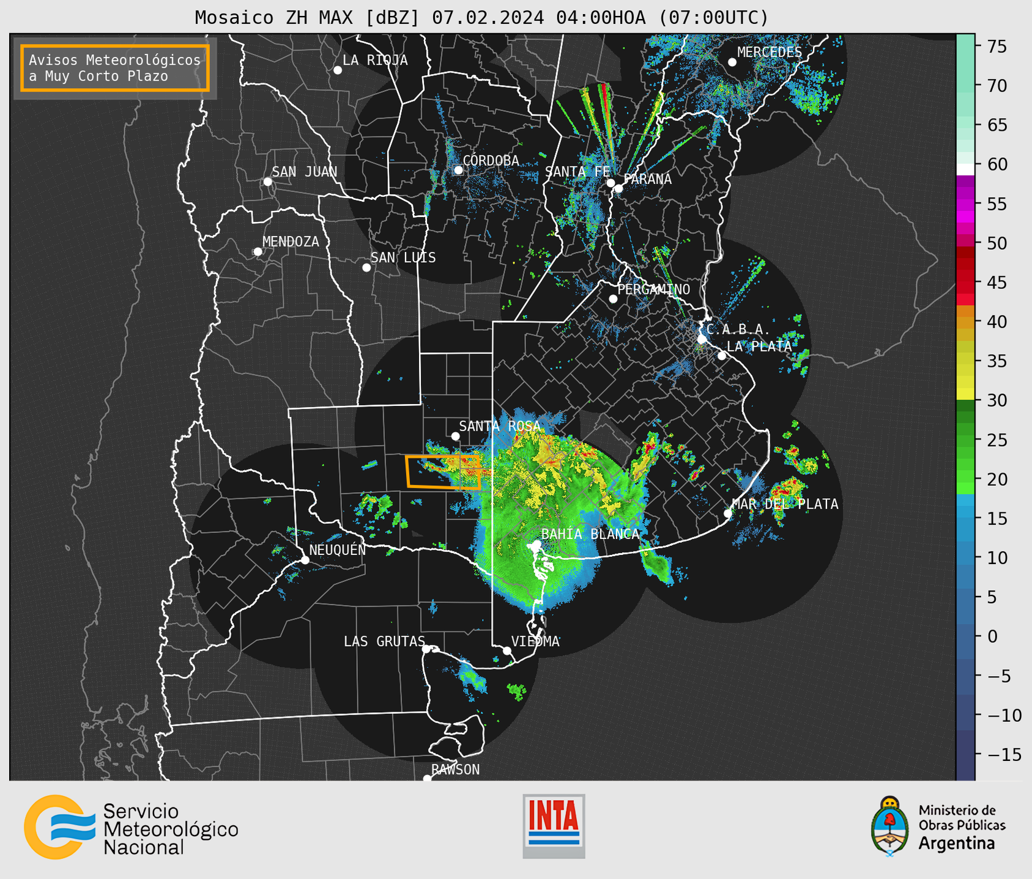Click the SANTA FE city marker dot
This screenshot has width=1032, height=879.
[611, 183]
